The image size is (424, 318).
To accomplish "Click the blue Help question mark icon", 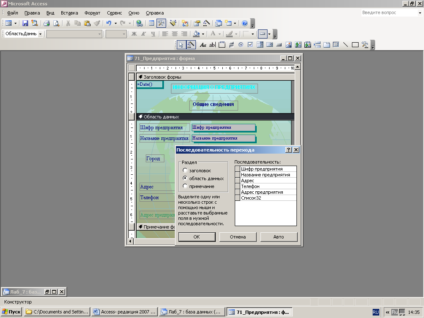I will [x=245, y=23].
